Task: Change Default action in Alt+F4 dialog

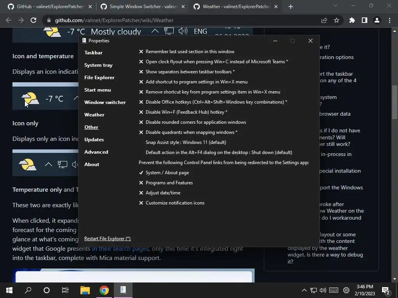Action: (219, 152)
